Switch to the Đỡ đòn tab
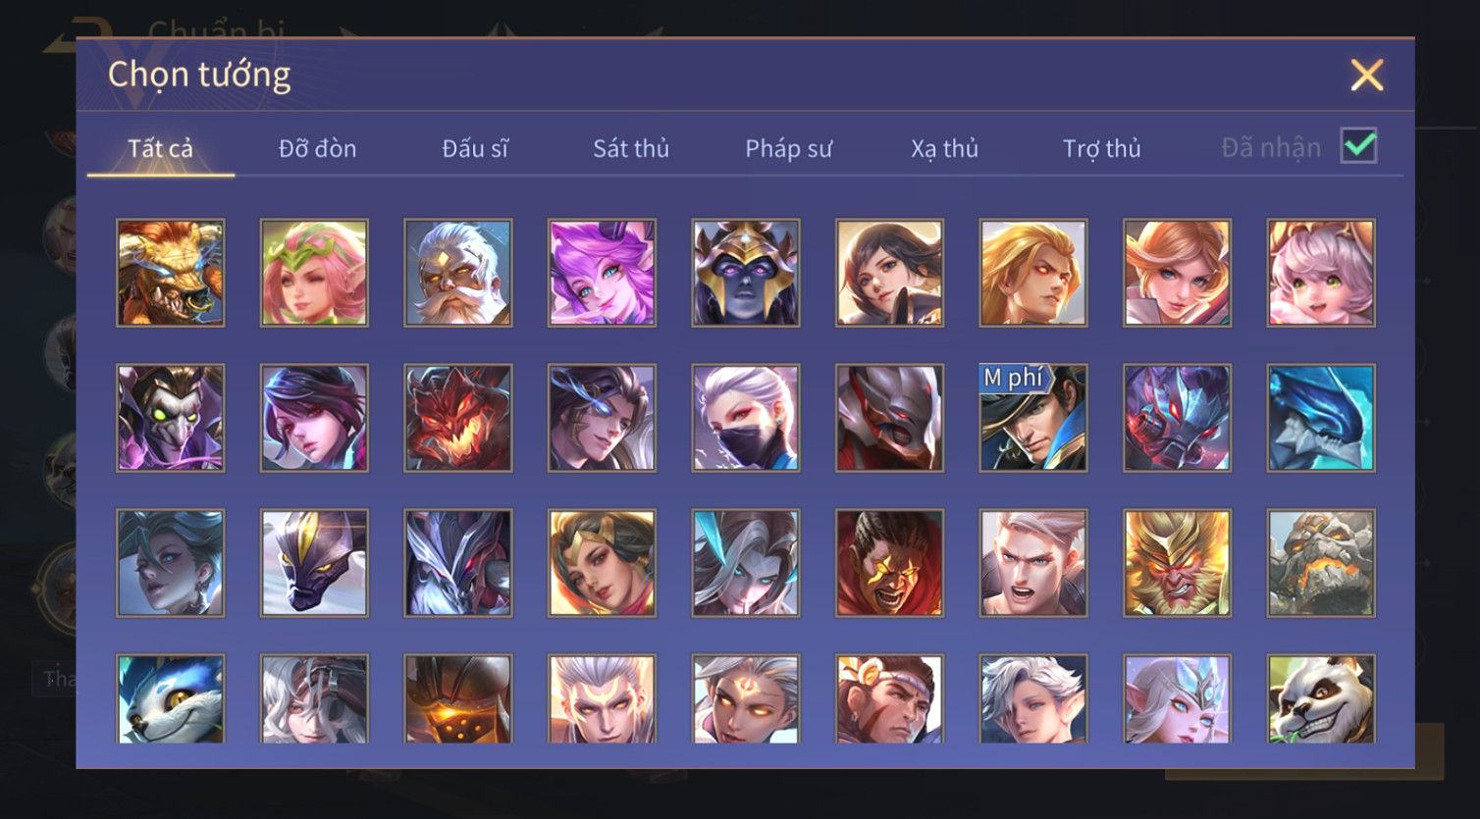The width and height of the screenshot is (1480, 819). pos(317,149)
